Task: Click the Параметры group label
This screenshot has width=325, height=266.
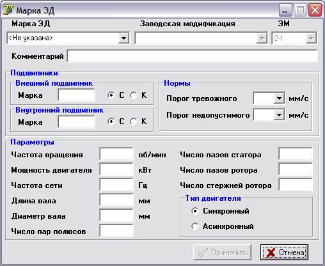Action: pos(32,142)
